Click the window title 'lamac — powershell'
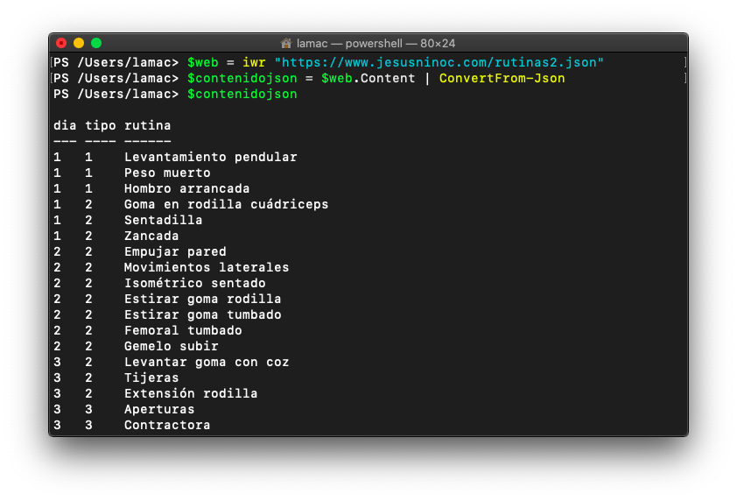Screen dimensions: 737x501 coord(349,43)
